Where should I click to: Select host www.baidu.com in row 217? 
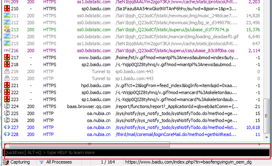point(95,58)
